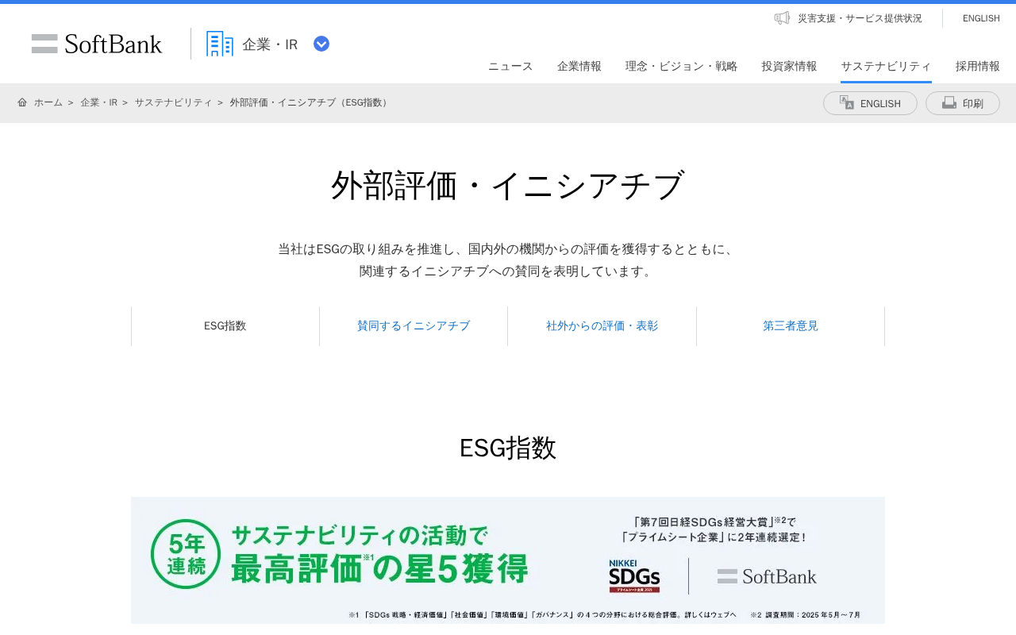Click the building icon beside 企業・IR
This screenshot has width=1016, height=635.
click(220, 44)
